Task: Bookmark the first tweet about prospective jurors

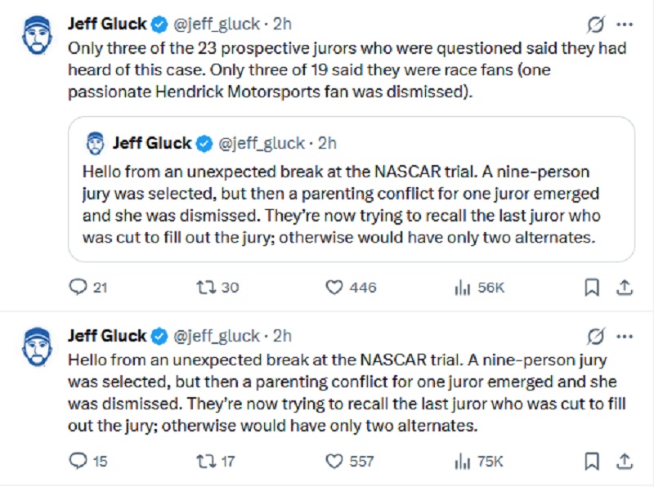Action: coord(593,287)
